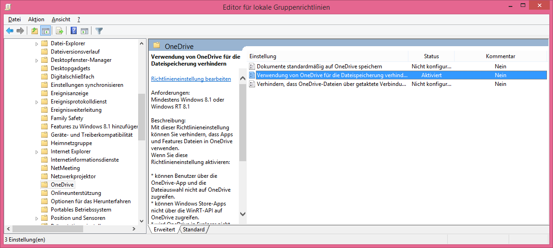Viewport: 553px width, 248px height.
Task: Switch to the Standard tab
Action: point(194,230)
